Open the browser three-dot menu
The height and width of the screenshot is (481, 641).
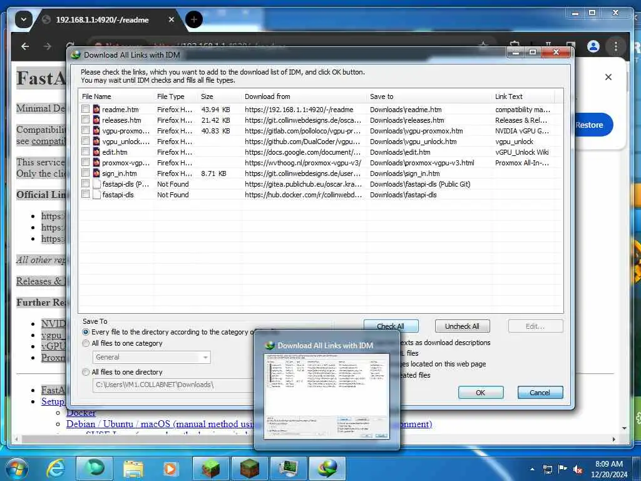click(616, 46)
